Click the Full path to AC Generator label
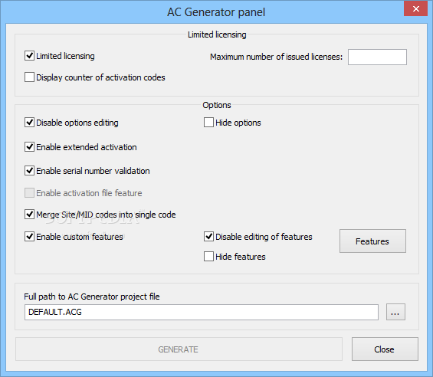Image resolution: width=433 pixels, height=377 pixels. click(x=92, y=297)
